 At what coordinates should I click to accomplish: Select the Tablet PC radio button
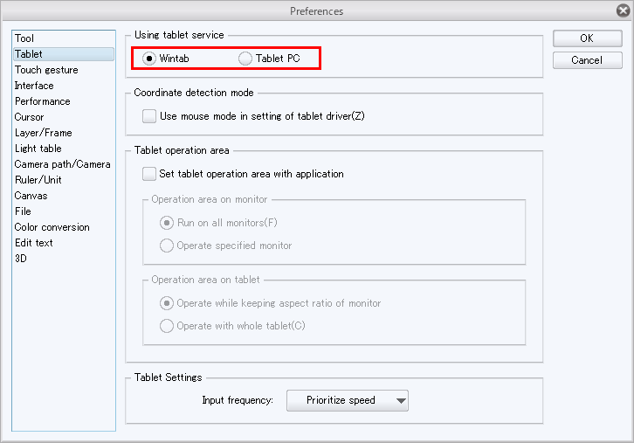click(x=245, y=59)
